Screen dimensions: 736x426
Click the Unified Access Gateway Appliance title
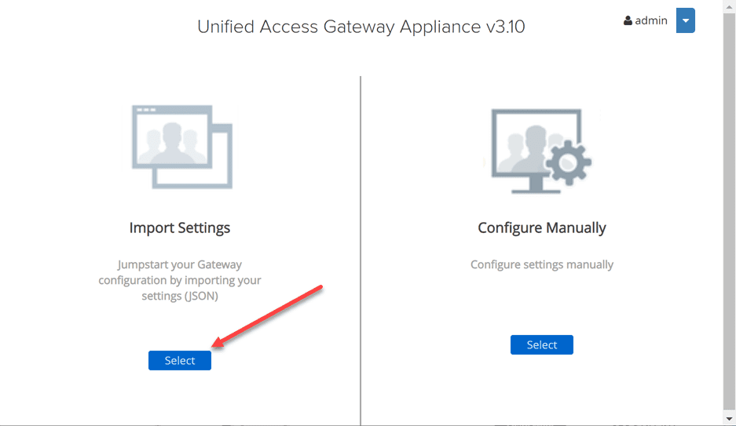click(x=361, y=27)
